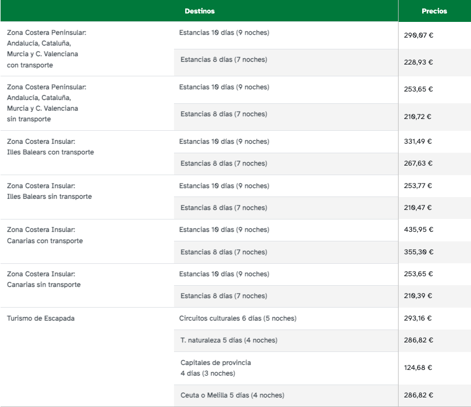Click the Precios column header
471x407 pixels.
[434, 11]
